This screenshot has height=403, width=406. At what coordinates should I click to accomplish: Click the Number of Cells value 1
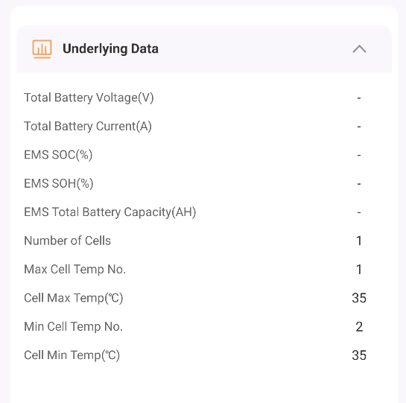pos(359,241)
